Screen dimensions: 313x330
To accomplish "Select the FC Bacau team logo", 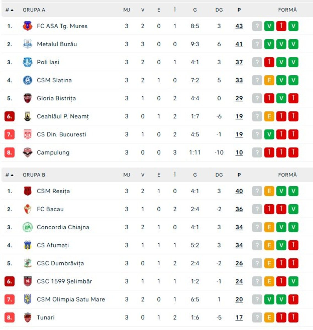I will [28, 209].
